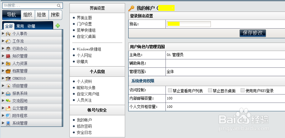Expand the 档案管理 arrow
285x138 pixels.
tap(3, 71)
